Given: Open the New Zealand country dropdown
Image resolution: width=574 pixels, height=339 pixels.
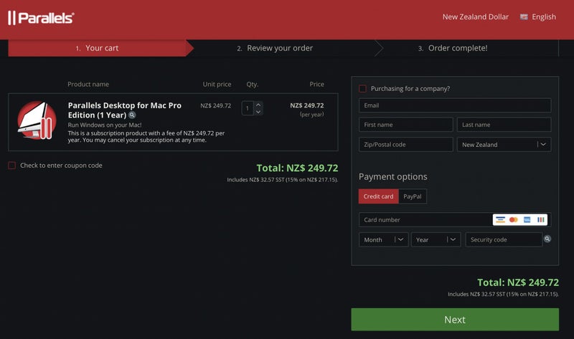Looking at the screenshot, I should click(x=504, y=145).
